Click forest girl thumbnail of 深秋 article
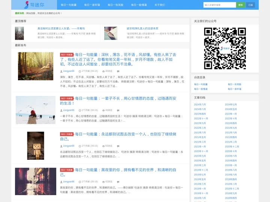The height and width of the screenshot is (202, 270). coord(36,66)
